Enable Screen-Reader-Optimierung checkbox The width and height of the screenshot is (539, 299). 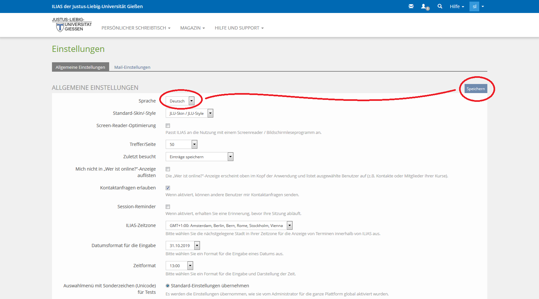(x=168, y=126)
